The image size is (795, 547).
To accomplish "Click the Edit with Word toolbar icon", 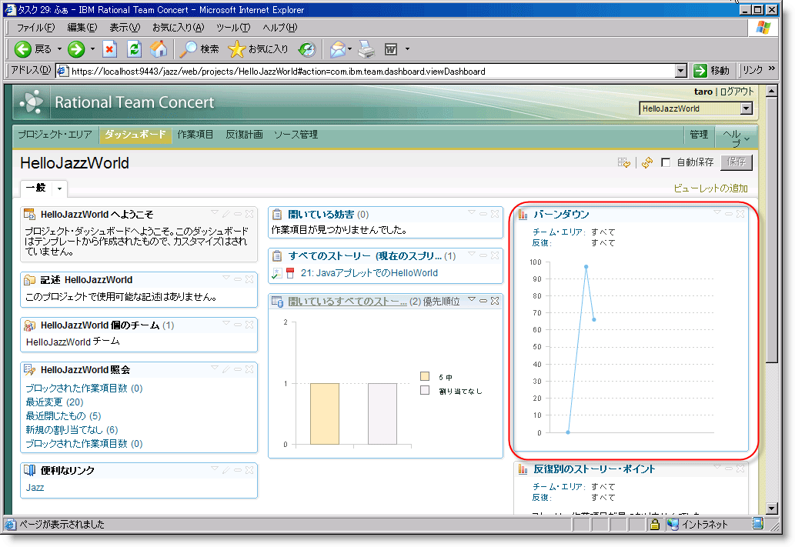I will [391, 49].
